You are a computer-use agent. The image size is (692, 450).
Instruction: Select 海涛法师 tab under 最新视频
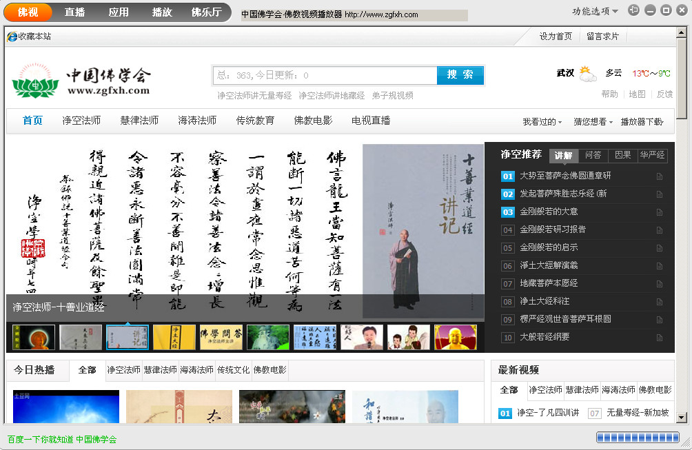coord(618,390)
